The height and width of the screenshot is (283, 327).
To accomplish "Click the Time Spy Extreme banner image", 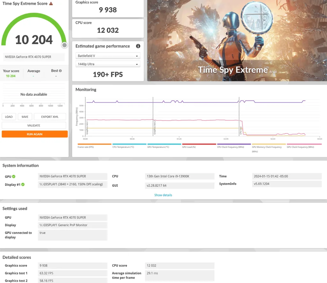I will [237, 41].
